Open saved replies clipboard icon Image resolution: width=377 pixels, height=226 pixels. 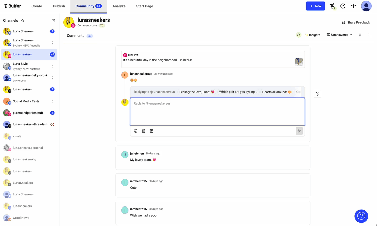(x=143, y=131)
